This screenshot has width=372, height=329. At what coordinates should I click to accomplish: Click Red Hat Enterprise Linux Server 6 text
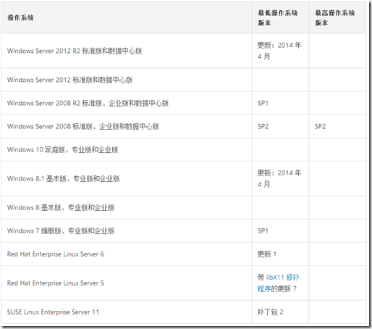56,254
